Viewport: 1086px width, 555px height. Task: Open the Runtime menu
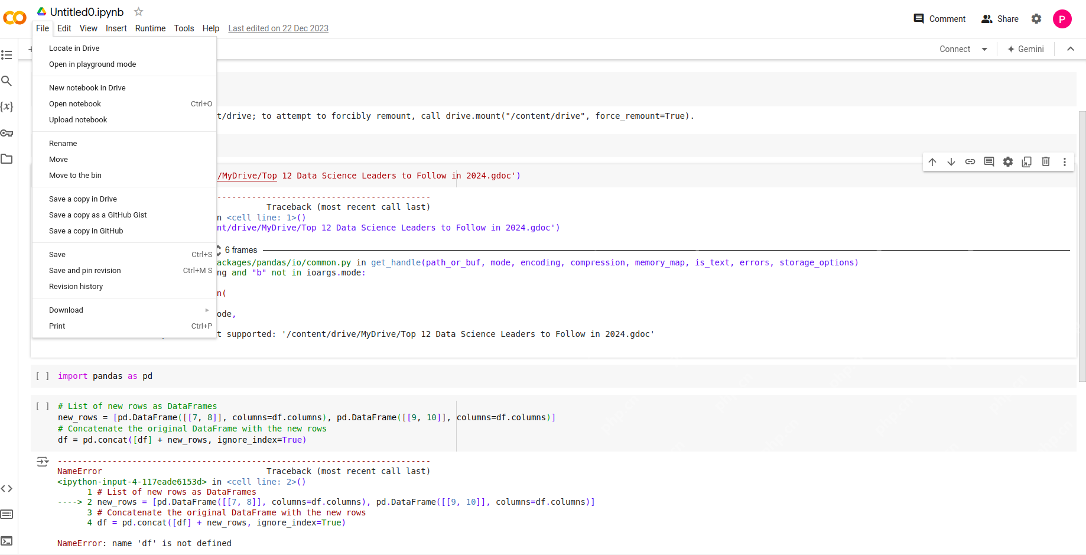[x=150, y=28]
